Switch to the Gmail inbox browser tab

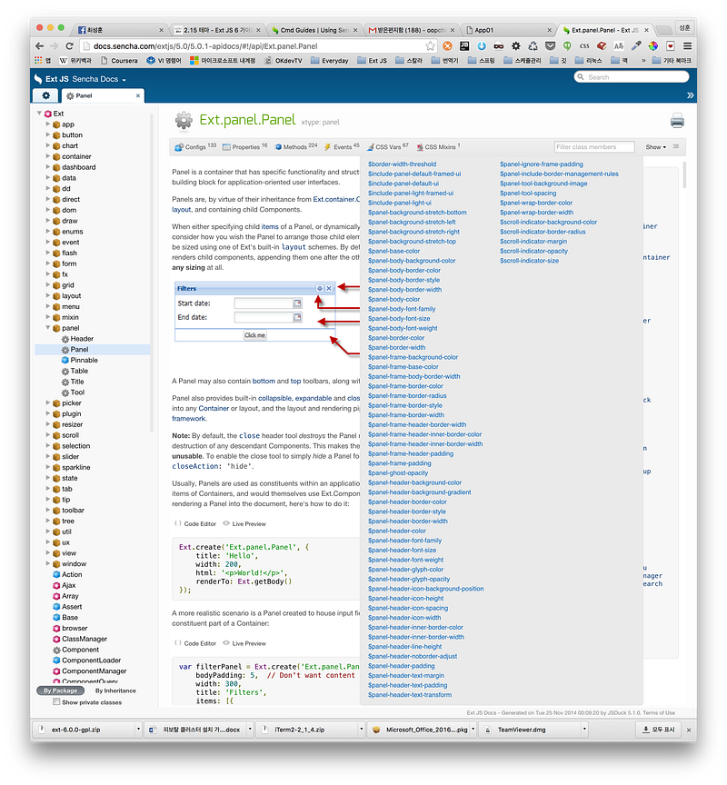click(x=412, y=30)
